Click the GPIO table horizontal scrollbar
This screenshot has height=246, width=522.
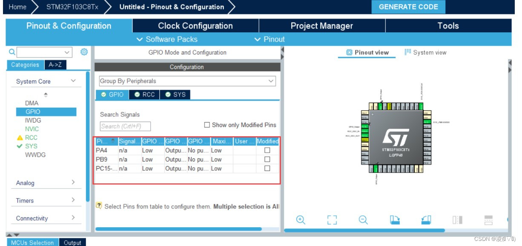(179, 229)
